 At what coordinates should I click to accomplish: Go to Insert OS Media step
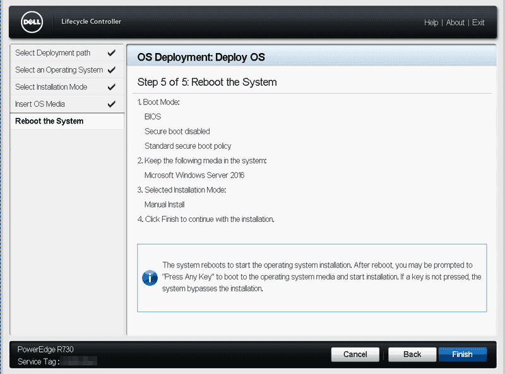pos(40,104)
